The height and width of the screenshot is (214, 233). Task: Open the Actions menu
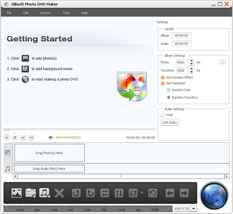45,13
